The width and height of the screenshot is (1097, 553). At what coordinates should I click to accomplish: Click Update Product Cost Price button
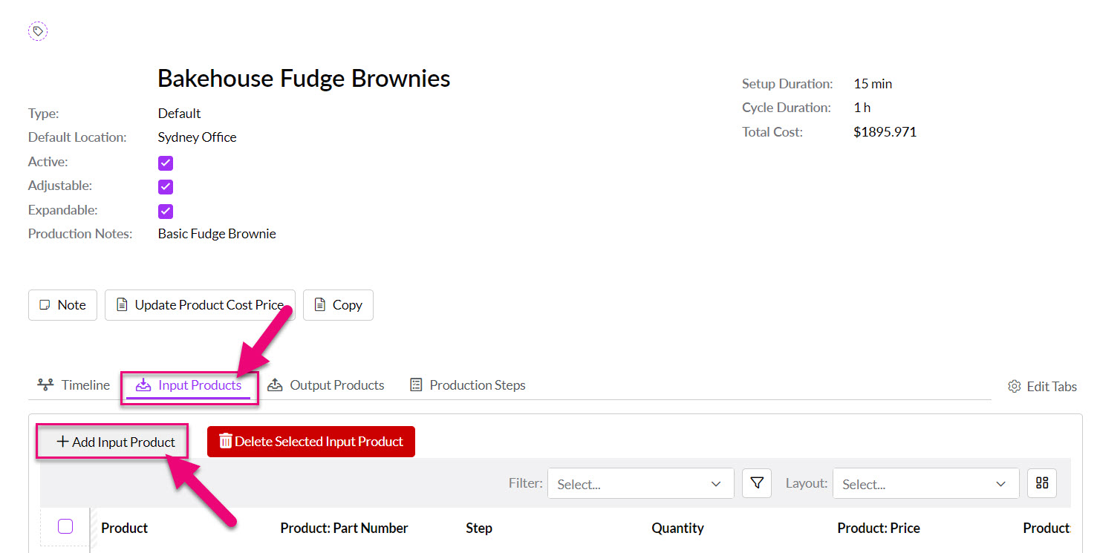click(x=201, y=305)
